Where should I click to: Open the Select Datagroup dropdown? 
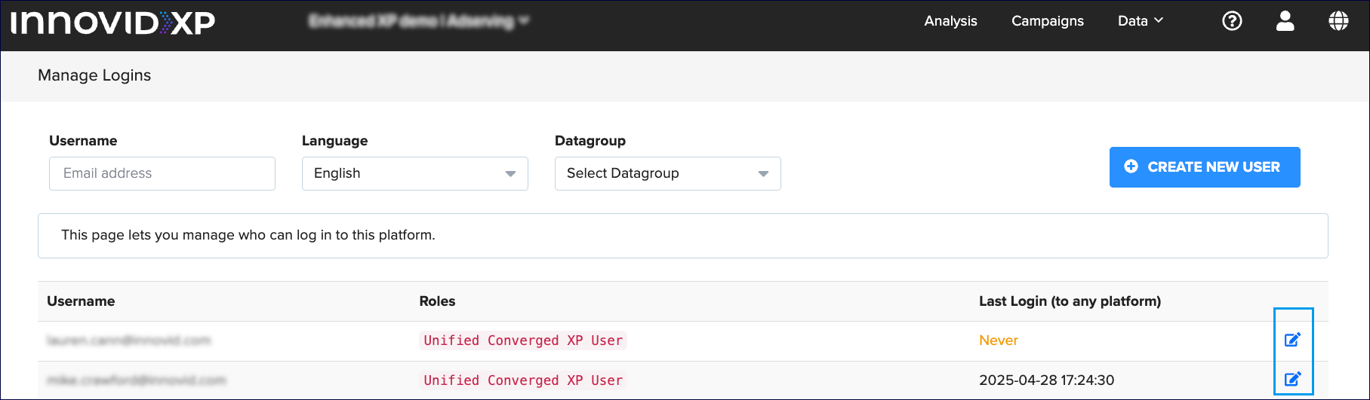(x=668, y=173)
